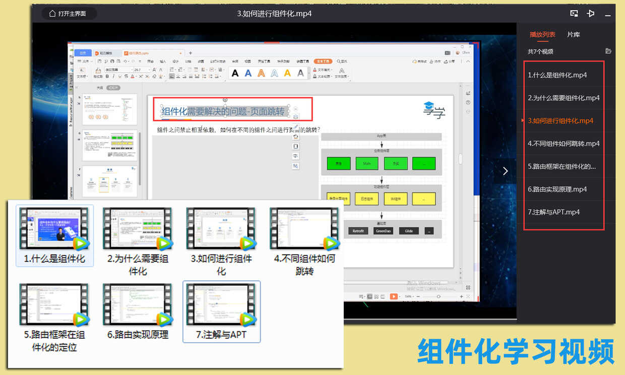Collapse playlist panel with the arrow
The height and width of the screenshot is (375, 625).
click(506, 171)
